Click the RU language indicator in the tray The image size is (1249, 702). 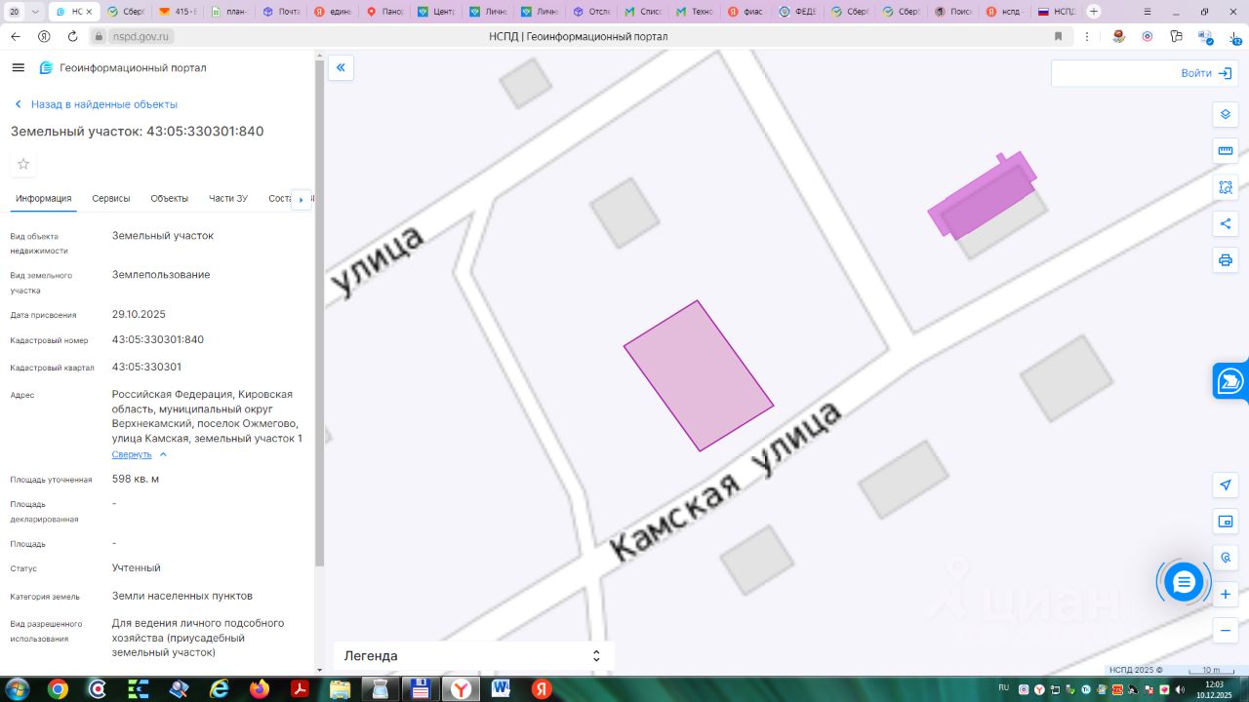click(1004, 687)
